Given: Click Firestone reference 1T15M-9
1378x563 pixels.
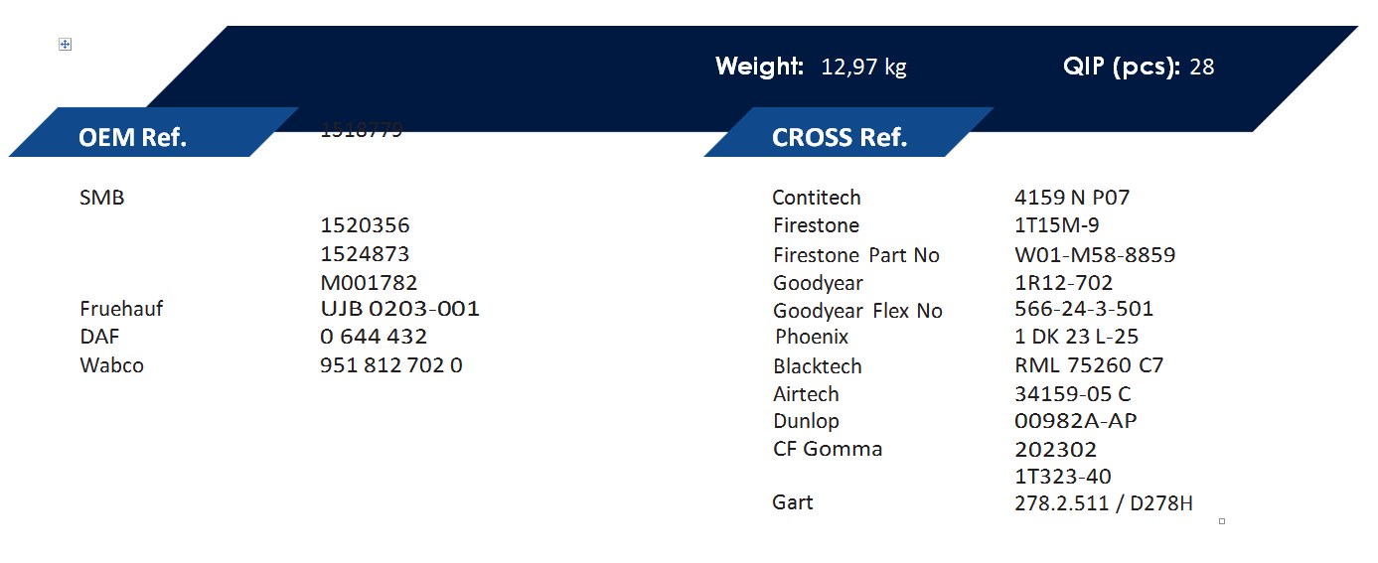Looking at the screenshot, I should coord(1056,225).
